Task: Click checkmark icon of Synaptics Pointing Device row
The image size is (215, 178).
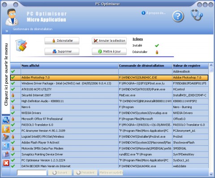Action: 13,154
